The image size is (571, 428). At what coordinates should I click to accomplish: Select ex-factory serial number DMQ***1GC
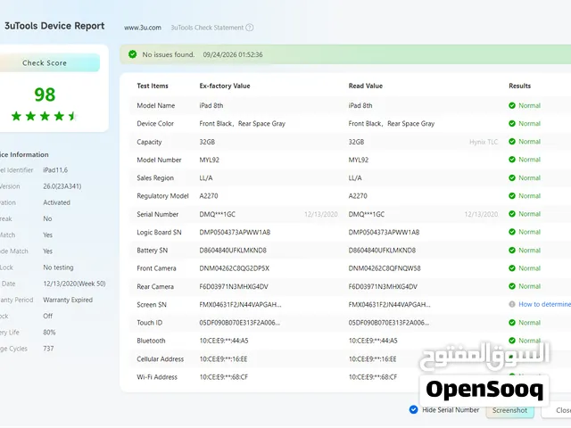(217, 214)
